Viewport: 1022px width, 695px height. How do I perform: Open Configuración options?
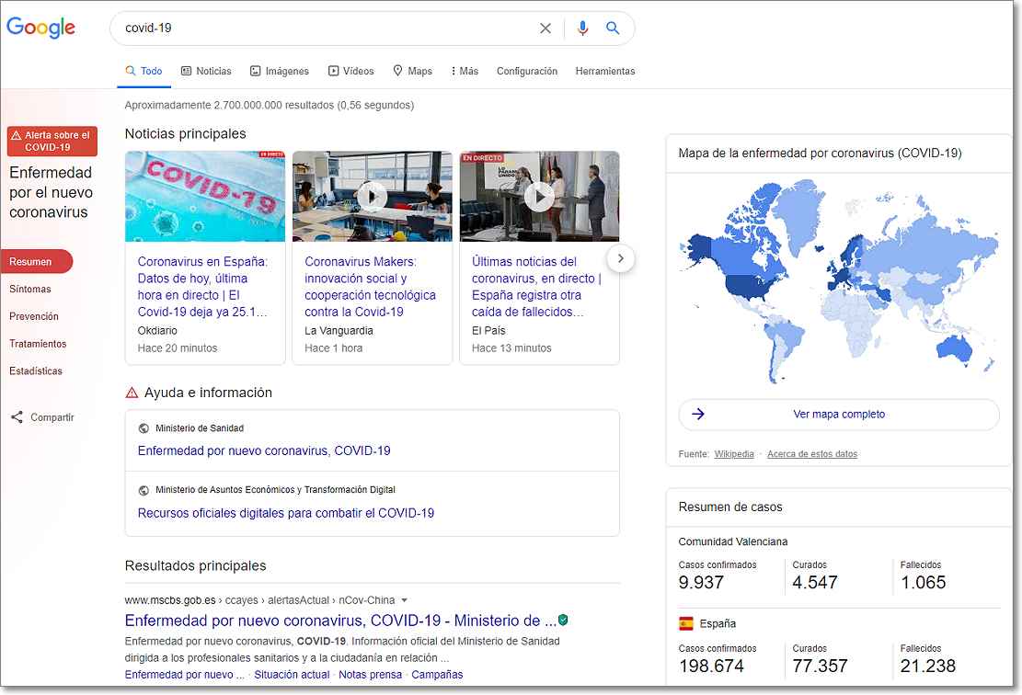(527, 71)
